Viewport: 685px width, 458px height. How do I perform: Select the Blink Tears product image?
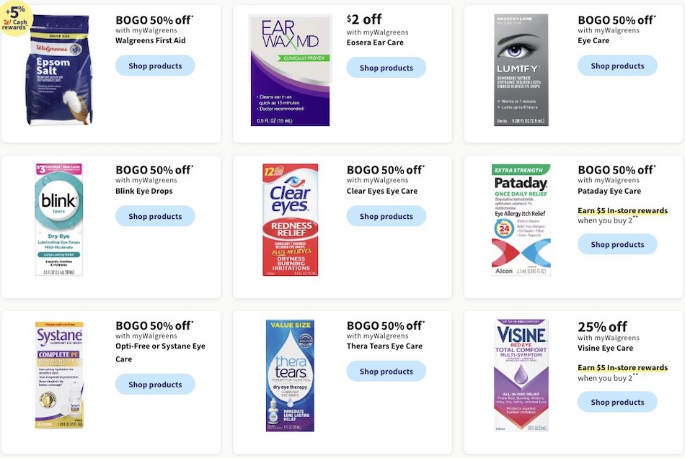[59, 218]
